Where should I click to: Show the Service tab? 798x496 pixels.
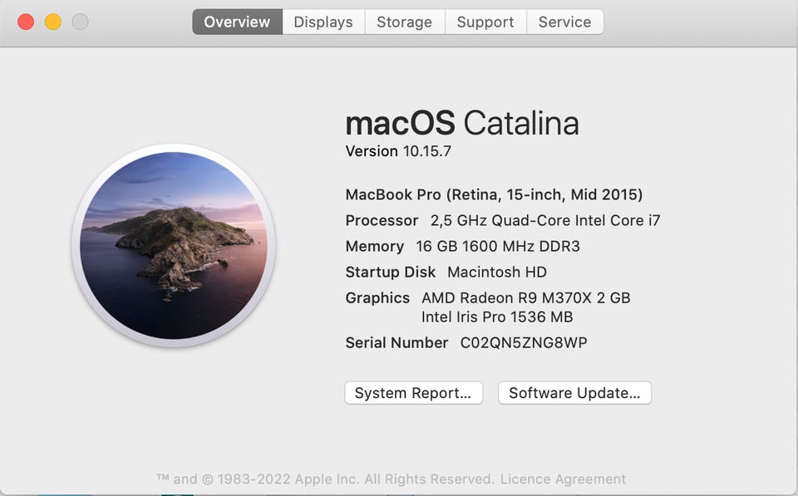[564, 22]
